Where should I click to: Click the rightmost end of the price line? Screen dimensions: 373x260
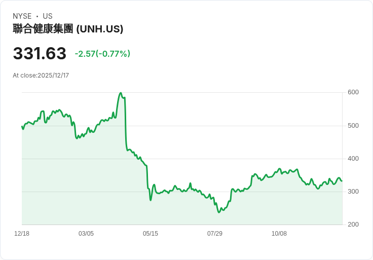[x=342, y=181]
